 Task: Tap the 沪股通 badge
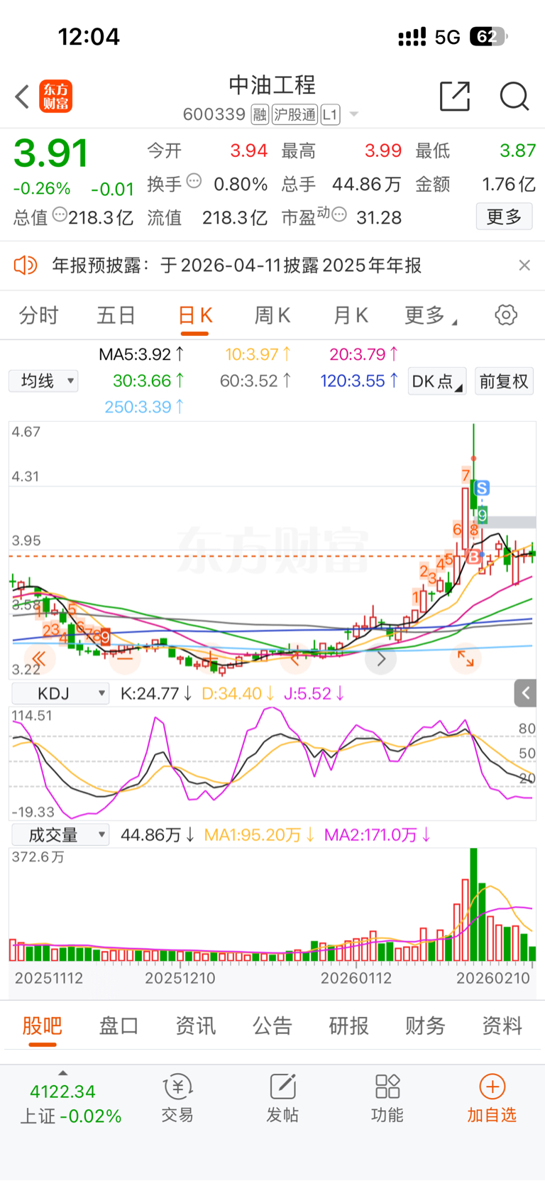[x=295, y=114]
